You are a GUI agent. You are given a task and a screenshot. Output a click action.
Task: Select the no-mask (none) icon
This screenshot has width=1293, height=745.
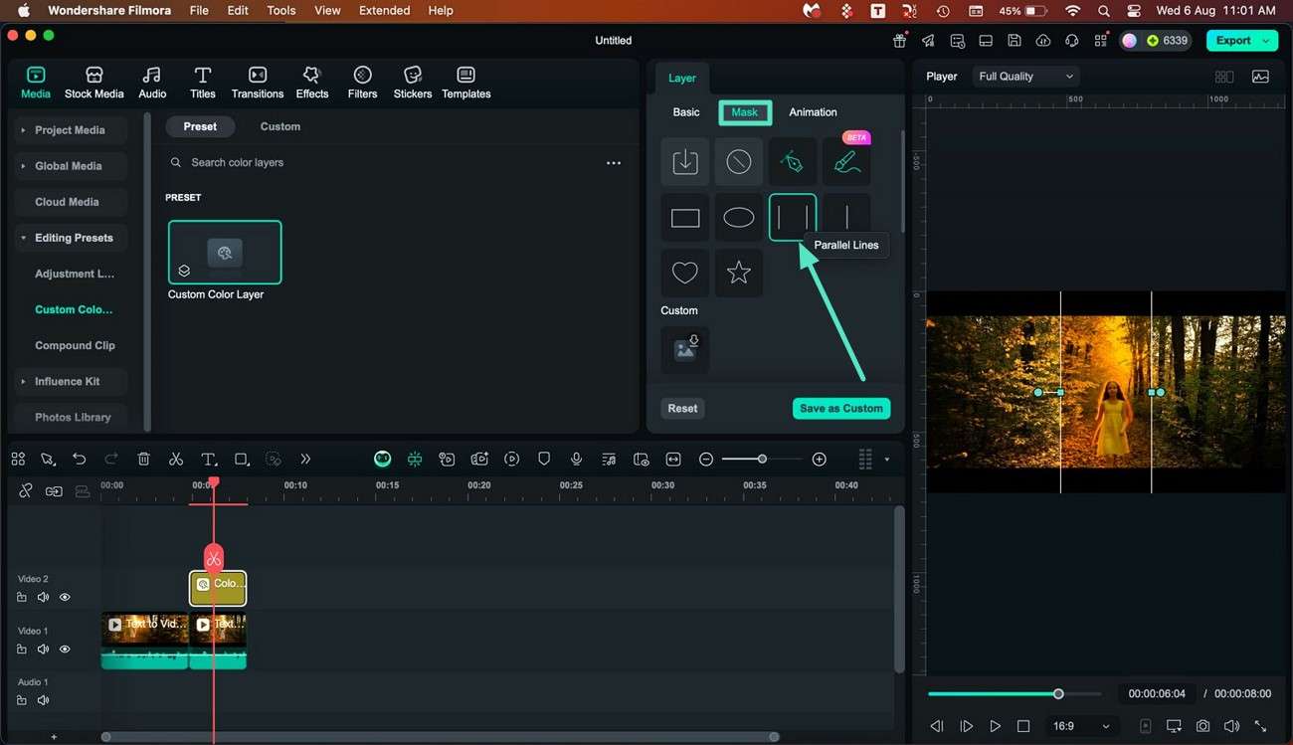739,161
